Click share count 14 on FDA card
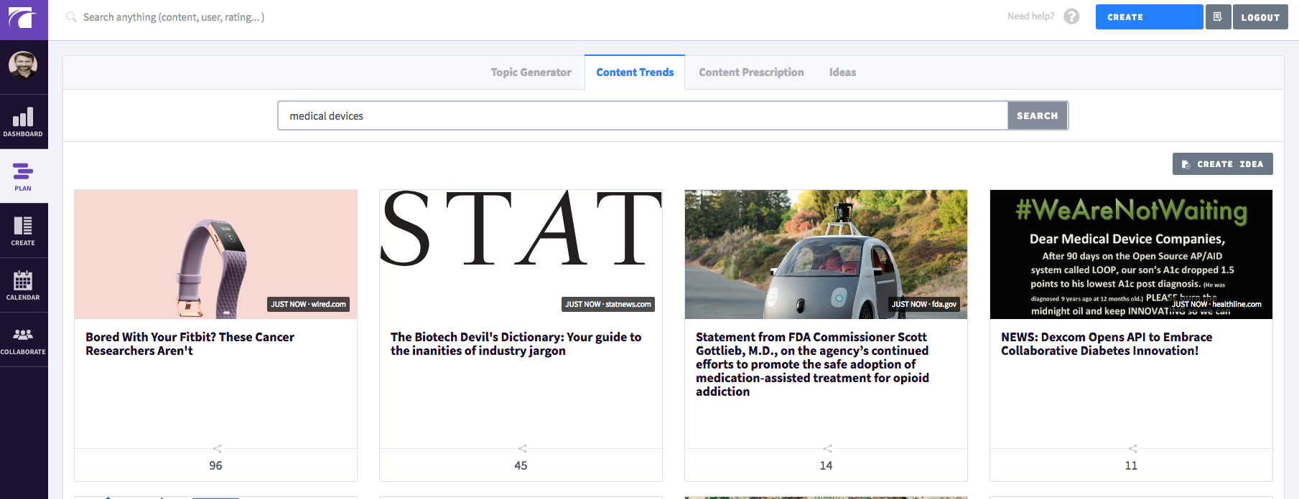Image resolution: width=1299 pixels, height=499 pixels. (826, 466)
